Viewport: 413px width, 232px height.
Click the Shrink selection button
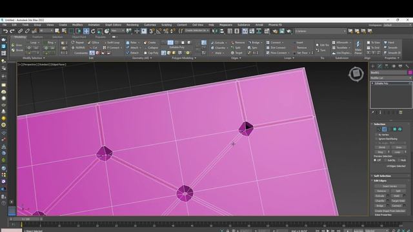pos(381,148)
